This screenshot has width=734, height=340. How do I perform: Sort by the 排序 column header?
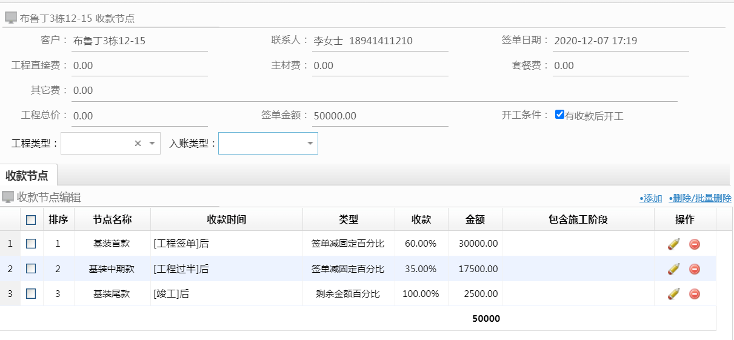[58, 219]
